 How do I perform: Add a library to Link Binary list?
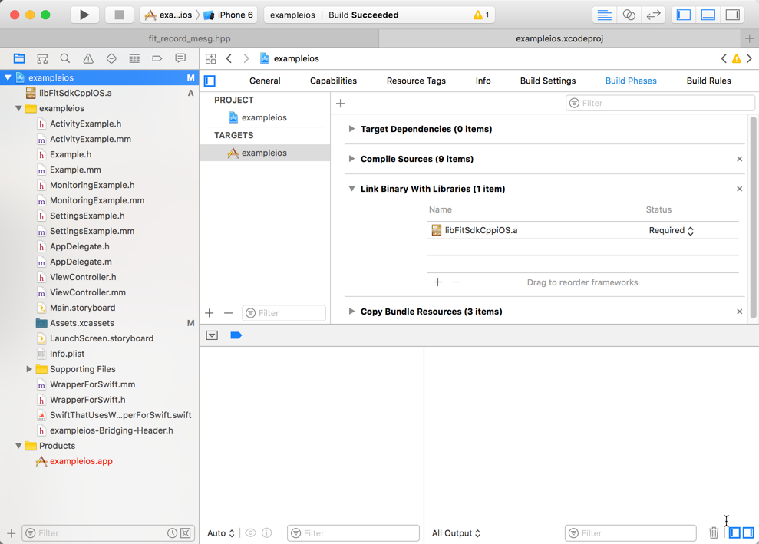(437, 282)
